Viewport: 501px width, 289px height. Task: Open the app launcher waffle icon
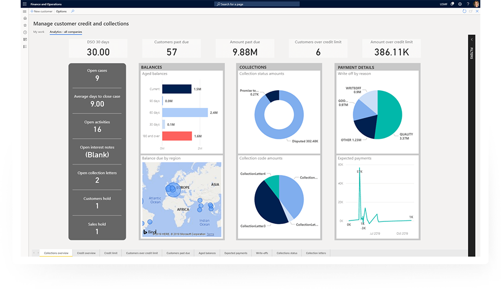[25, 4]
